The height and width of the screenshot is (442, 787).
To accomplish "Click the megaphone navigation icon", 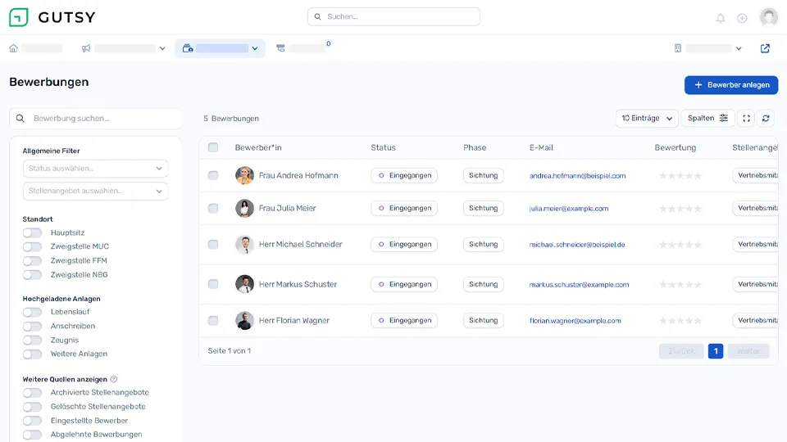I will pyautogui.click(x=86, y=48).
